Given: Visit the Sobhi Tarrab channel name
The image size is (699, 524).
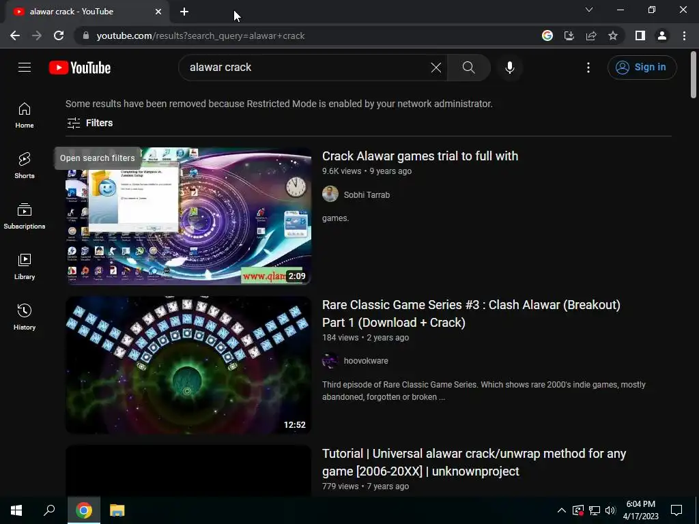Looking at the screenshot, I should (367, 194).
